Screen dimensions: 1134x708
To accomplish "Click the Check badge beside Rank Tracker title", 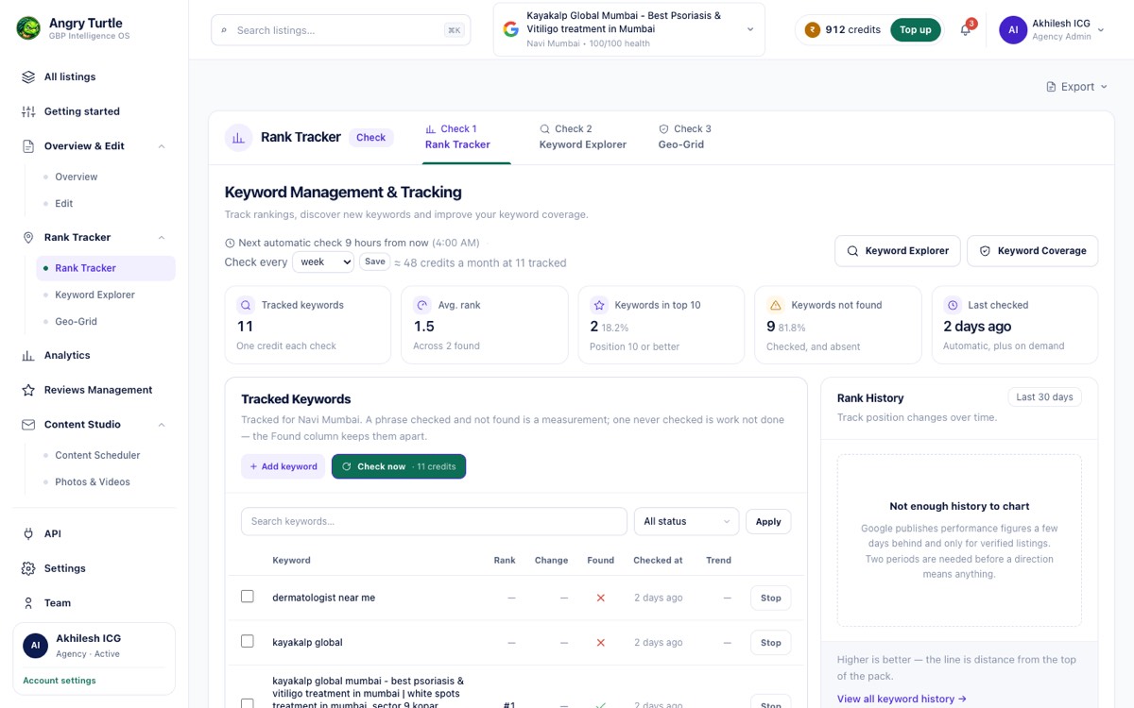I will click(x=370, y=138).
